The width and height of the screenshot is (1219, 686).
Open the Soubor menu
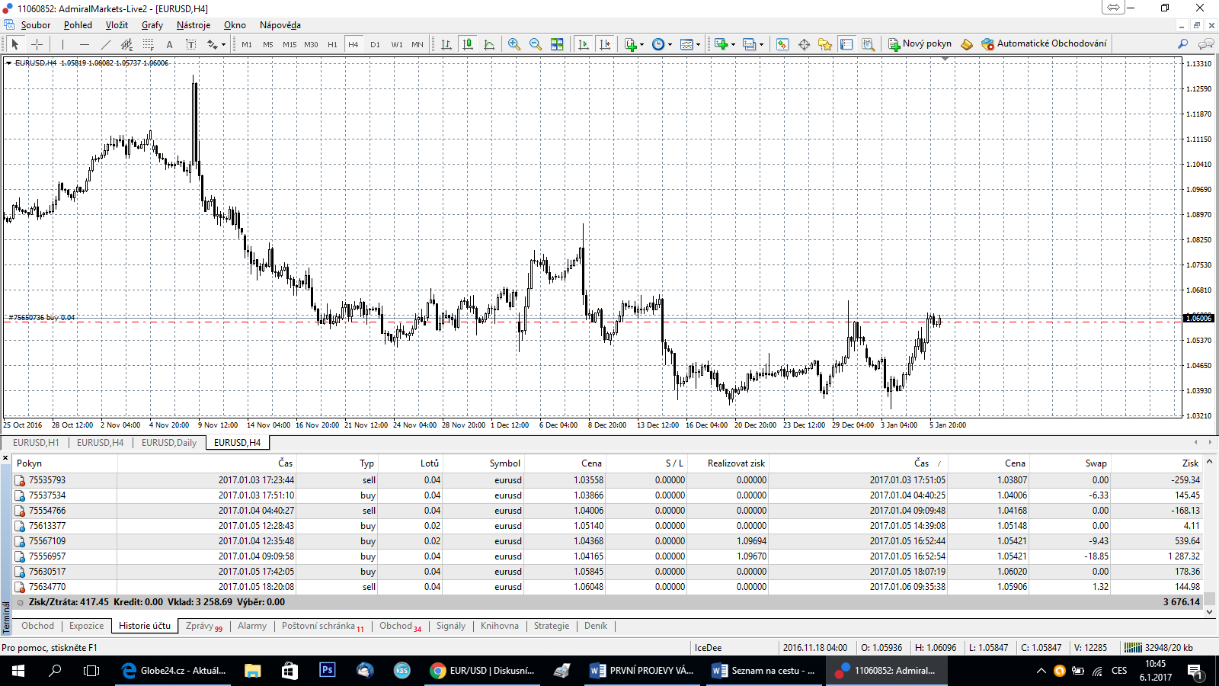point(35,25)
